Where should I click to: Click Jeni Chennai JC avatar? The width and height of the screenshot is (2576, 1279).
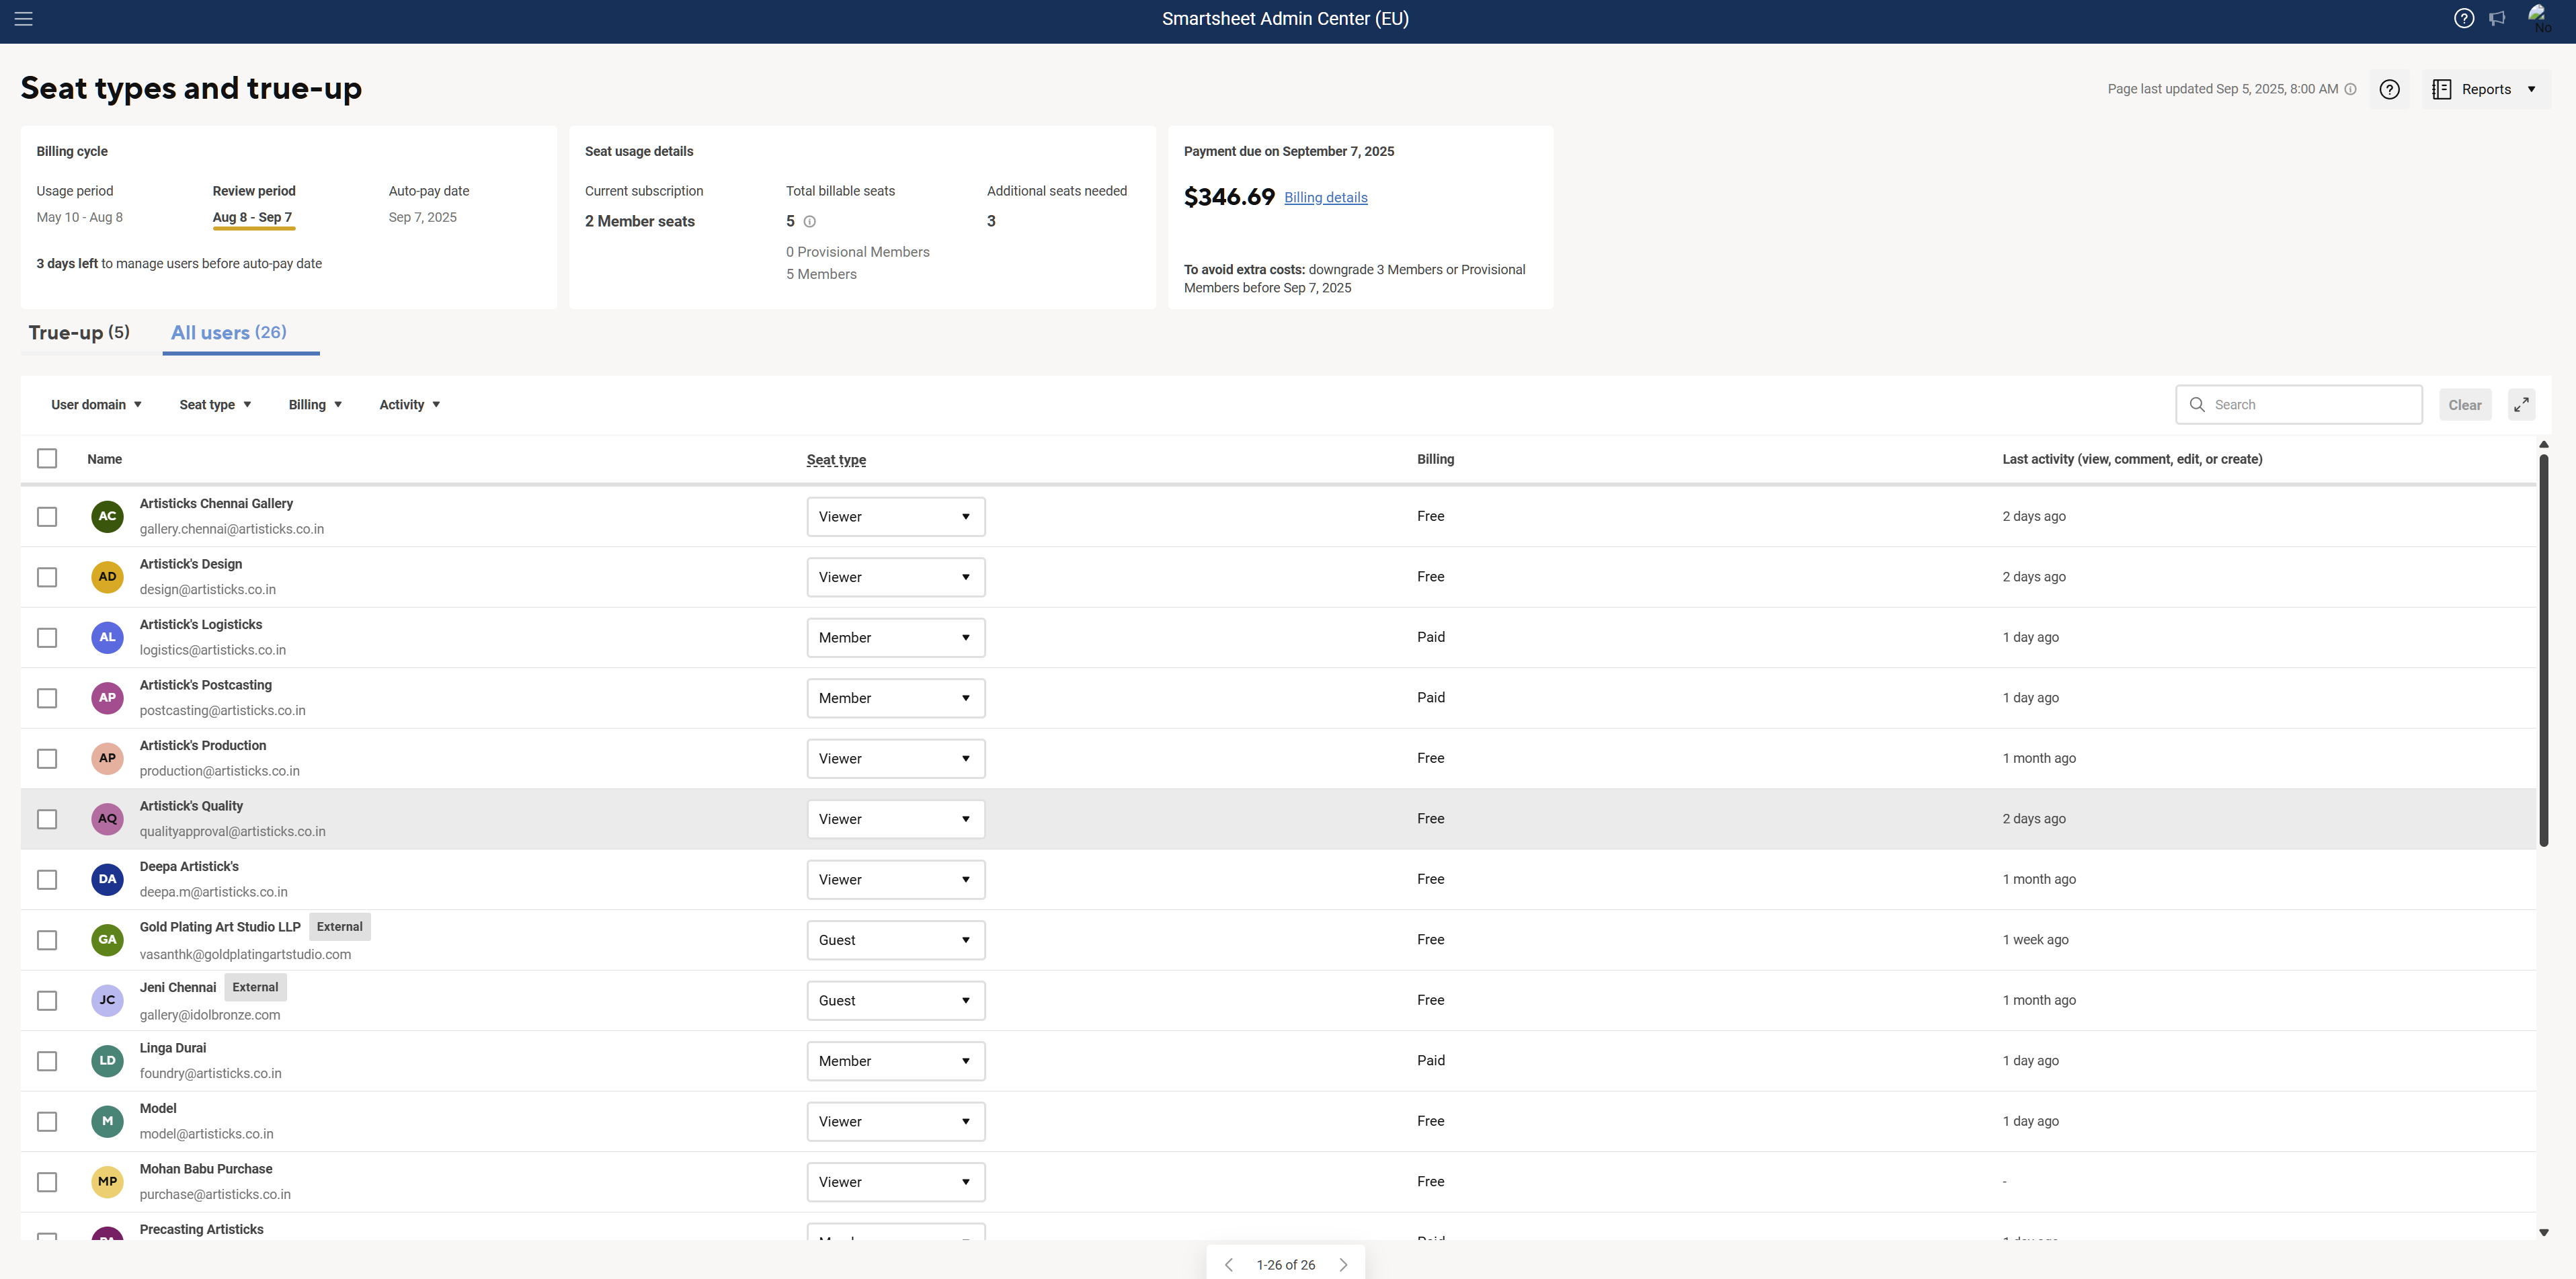[x=107, y=1000]
